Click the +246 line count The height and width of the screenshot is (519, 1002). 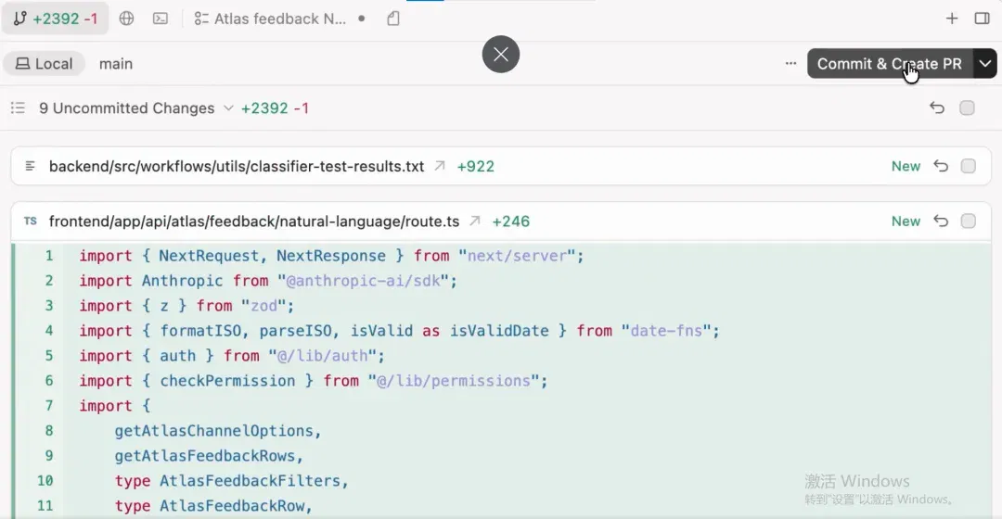[x=510, y=222]
